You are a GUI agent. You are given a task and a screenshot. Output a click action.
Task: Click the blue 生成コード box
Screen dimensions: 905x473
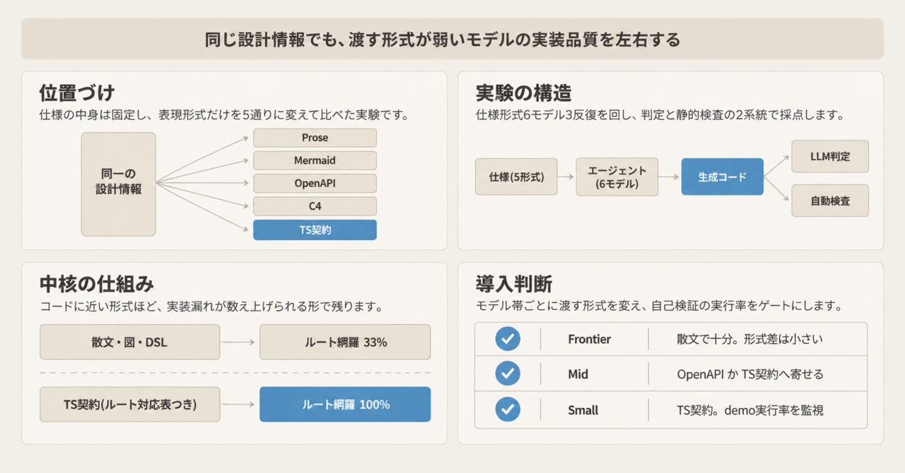pyautogui.click(x=722, y=177)
